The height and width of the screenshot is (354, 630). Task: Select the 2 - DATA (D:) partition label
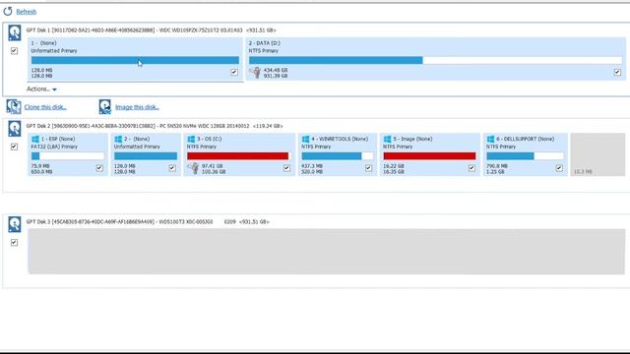[265, 43]
